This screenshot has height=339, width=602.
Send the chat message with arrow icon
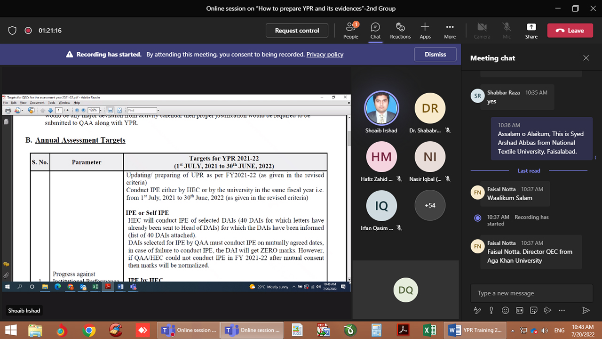pyautogui.click(x=586, y=310)
